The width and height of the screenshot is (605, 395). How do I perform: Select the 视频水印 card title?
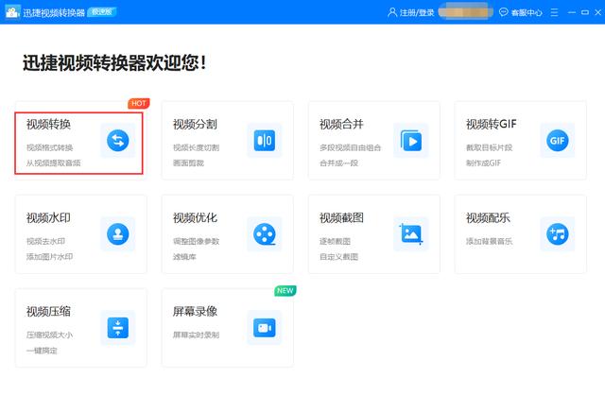(48, 218)
